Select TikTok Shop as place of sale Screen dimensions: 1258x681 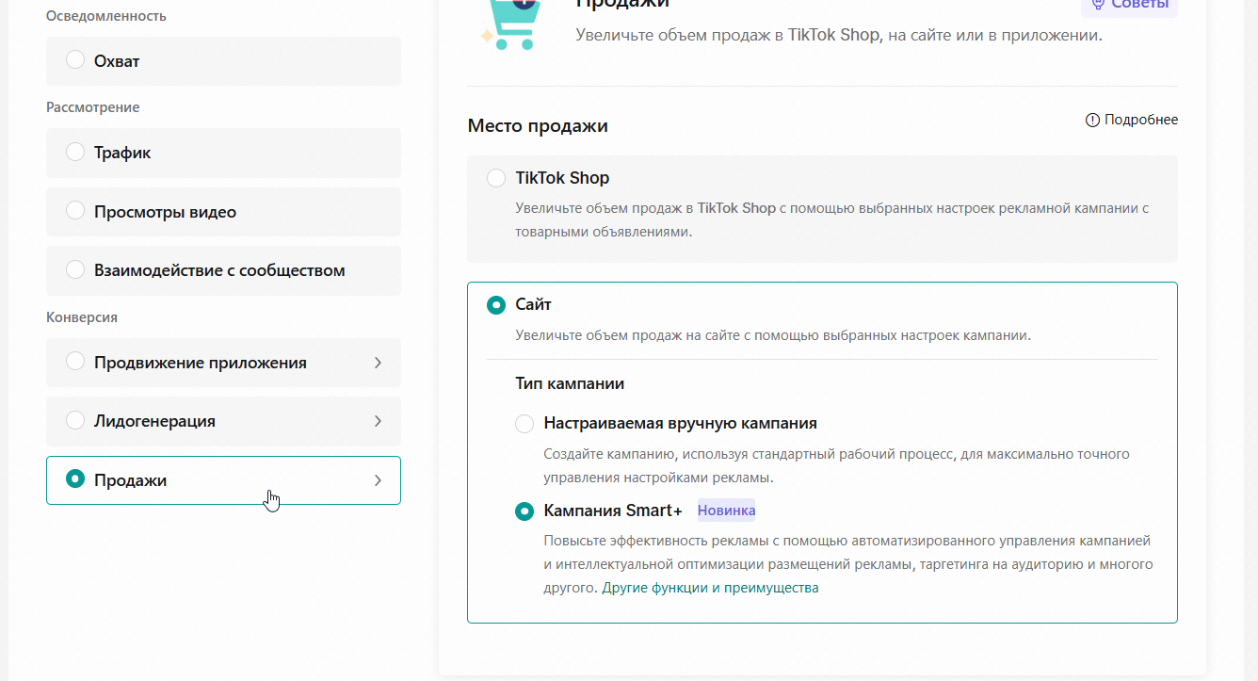coord(496,178)
